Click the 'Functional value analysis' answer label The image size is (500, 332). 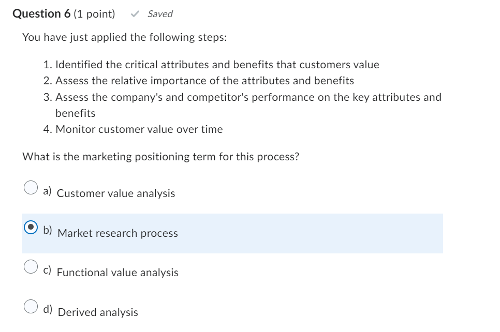(x=117, y=273)
